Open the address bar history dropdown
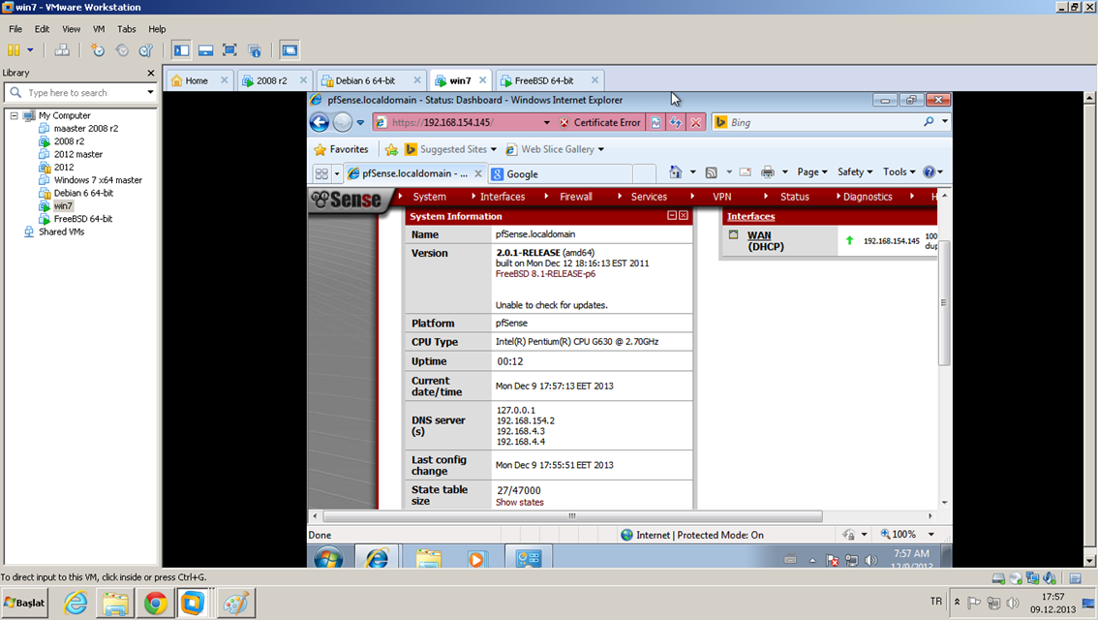 click(547, 123)
